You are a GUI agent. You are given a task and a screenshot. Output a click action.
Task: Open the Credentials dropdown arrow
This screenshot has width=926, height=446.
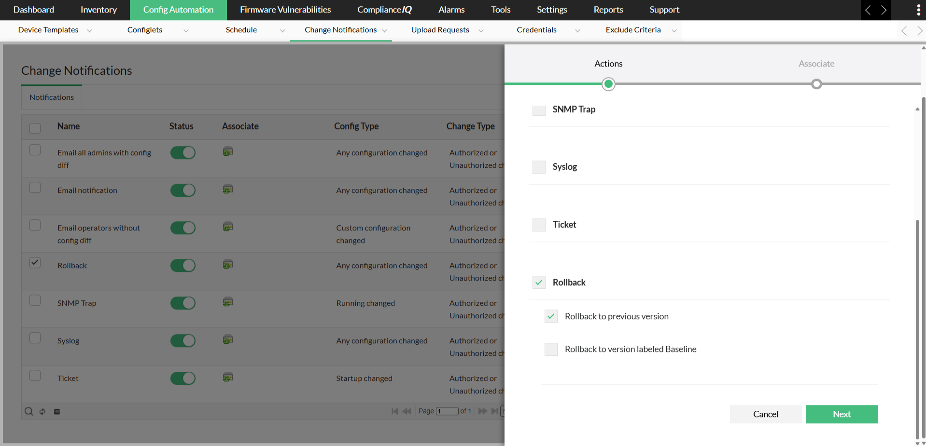tap(577, 30)
